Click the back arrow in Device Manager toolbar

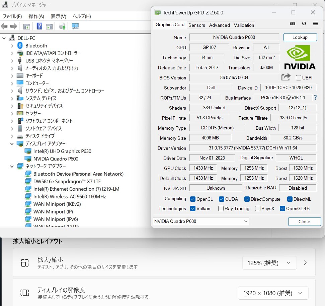click(x=4, y=26)
